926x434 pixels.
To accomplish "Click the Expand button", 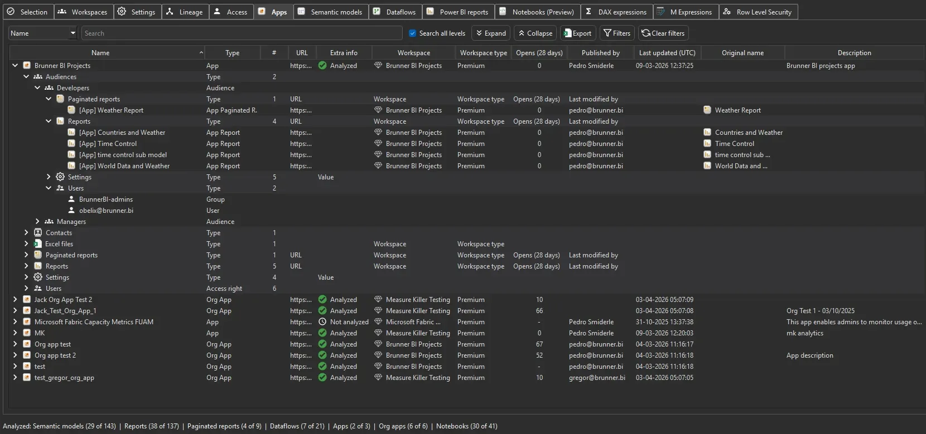I will (x=491, y=33).
